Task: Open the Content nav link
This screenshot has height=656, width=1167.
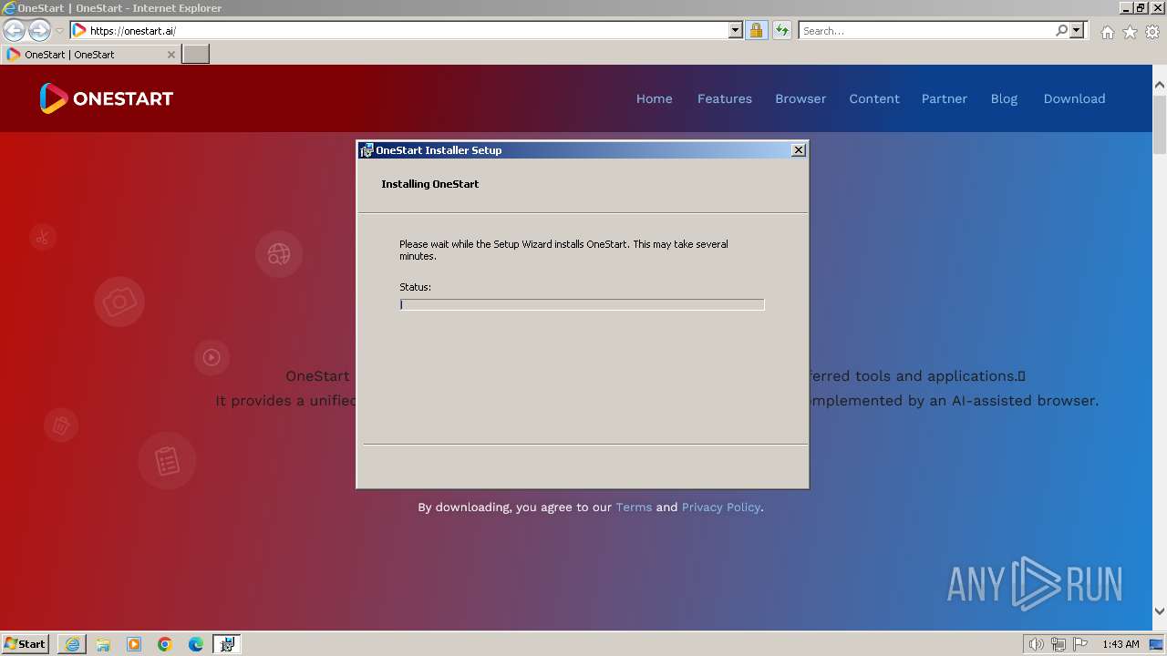Action: pyautogui.click(x=874, y=98)
